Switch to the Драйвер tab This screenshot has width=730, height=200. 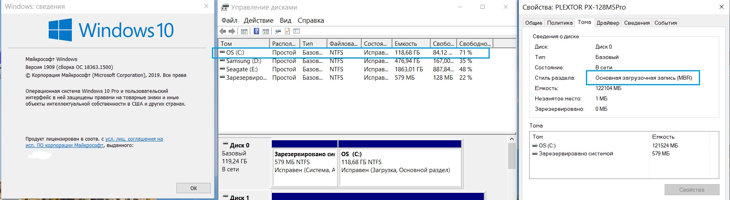(x=608, y=23)
